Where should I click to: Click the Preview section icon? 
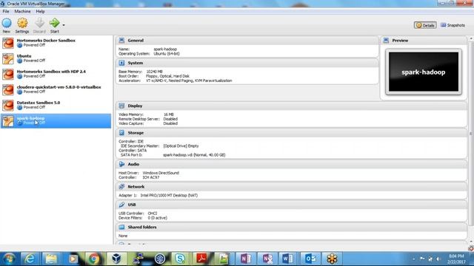(x=386, y=41)
